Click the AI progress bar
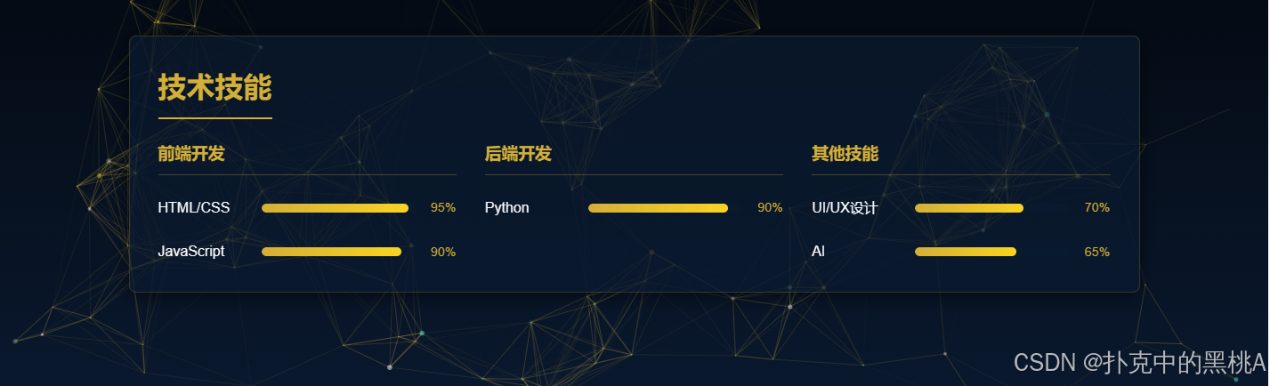The height and width of the screenshot is (386, 1270). pos(966,252)
